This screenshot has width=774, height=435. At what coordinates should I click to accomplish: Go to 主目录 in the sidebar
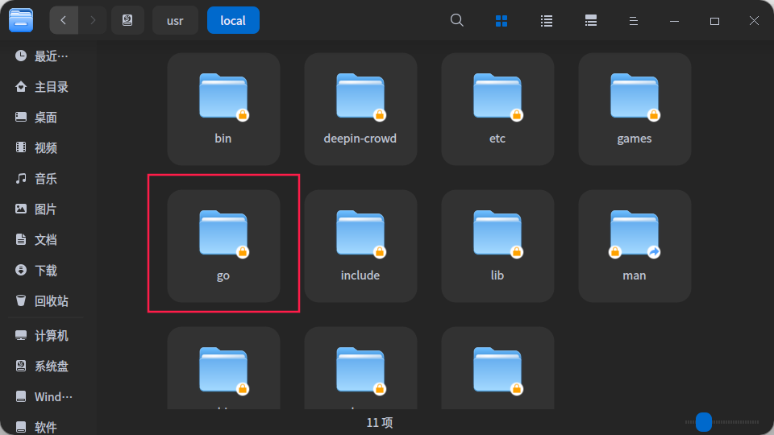pos(43,87)
